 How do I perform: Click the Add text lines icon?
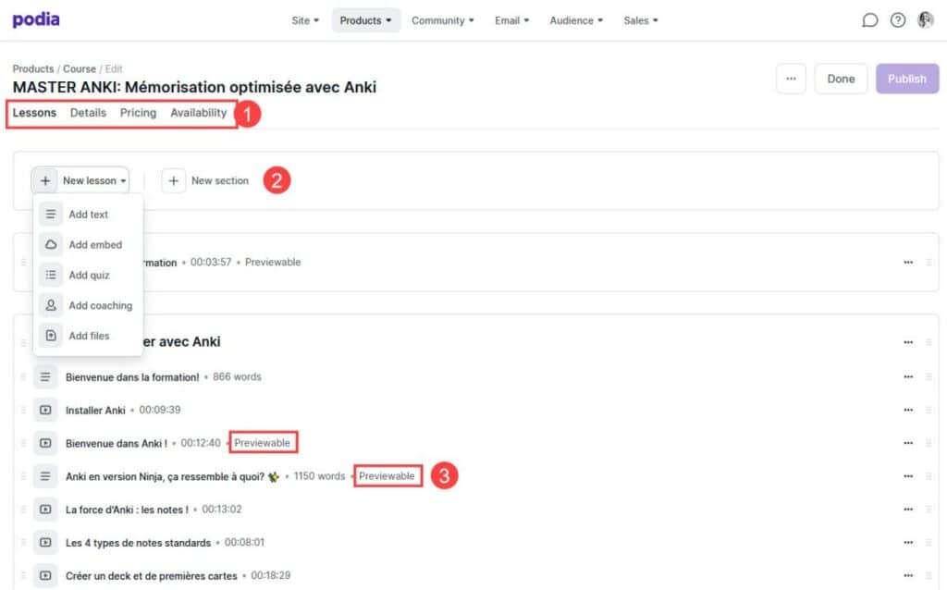pyautogui.click(x=51, y=215)
